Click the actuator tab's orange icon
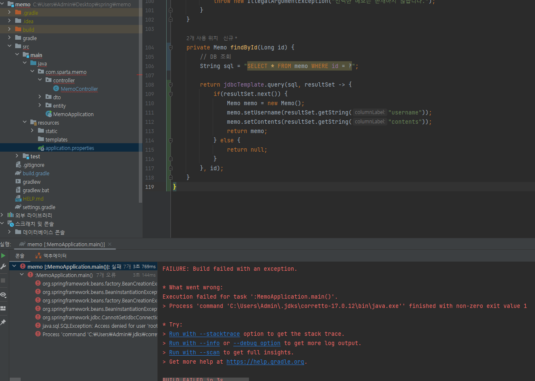Screen dimensions: 535x381 tap(38, 256)
